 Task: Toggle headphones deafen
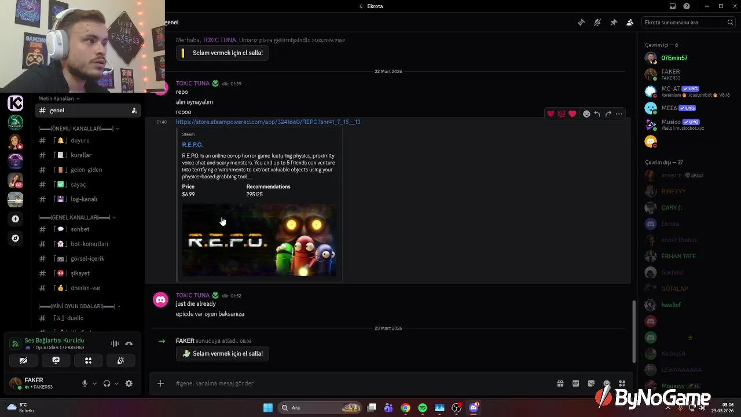pyautogui.click(x=107, y=383)
